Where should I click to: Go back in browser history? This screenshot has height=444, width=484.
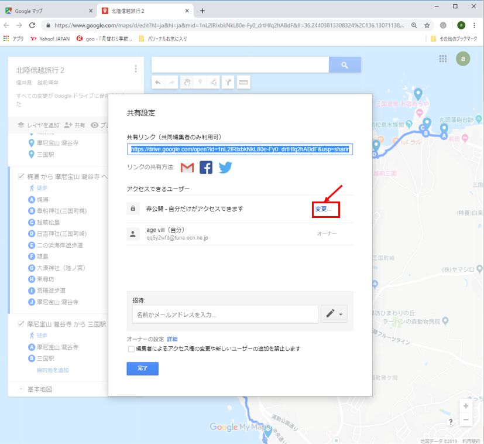coord(7,25)
